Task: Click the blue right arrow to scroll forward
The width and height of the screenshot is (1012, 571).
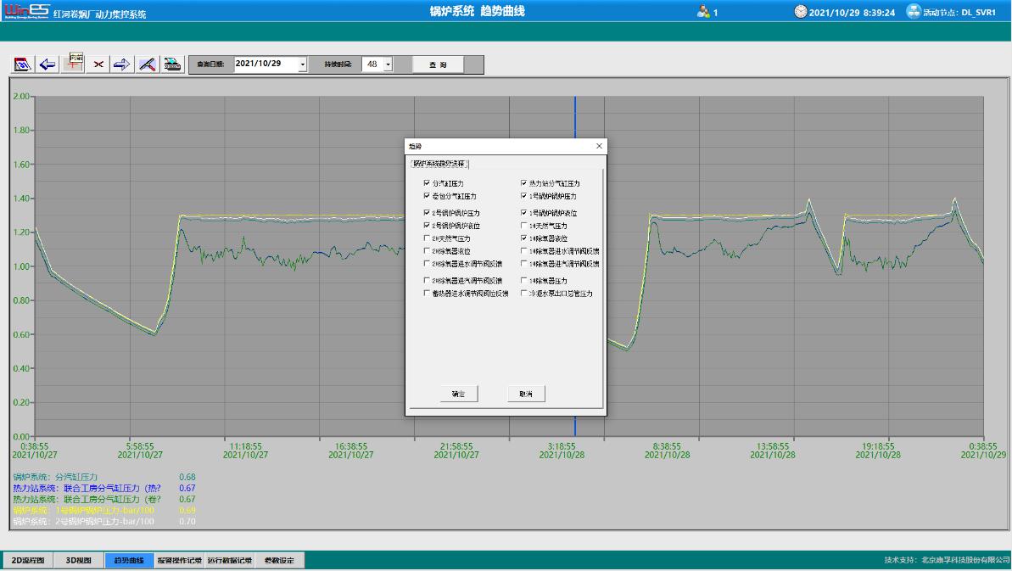Action: (x=122, y=64)
